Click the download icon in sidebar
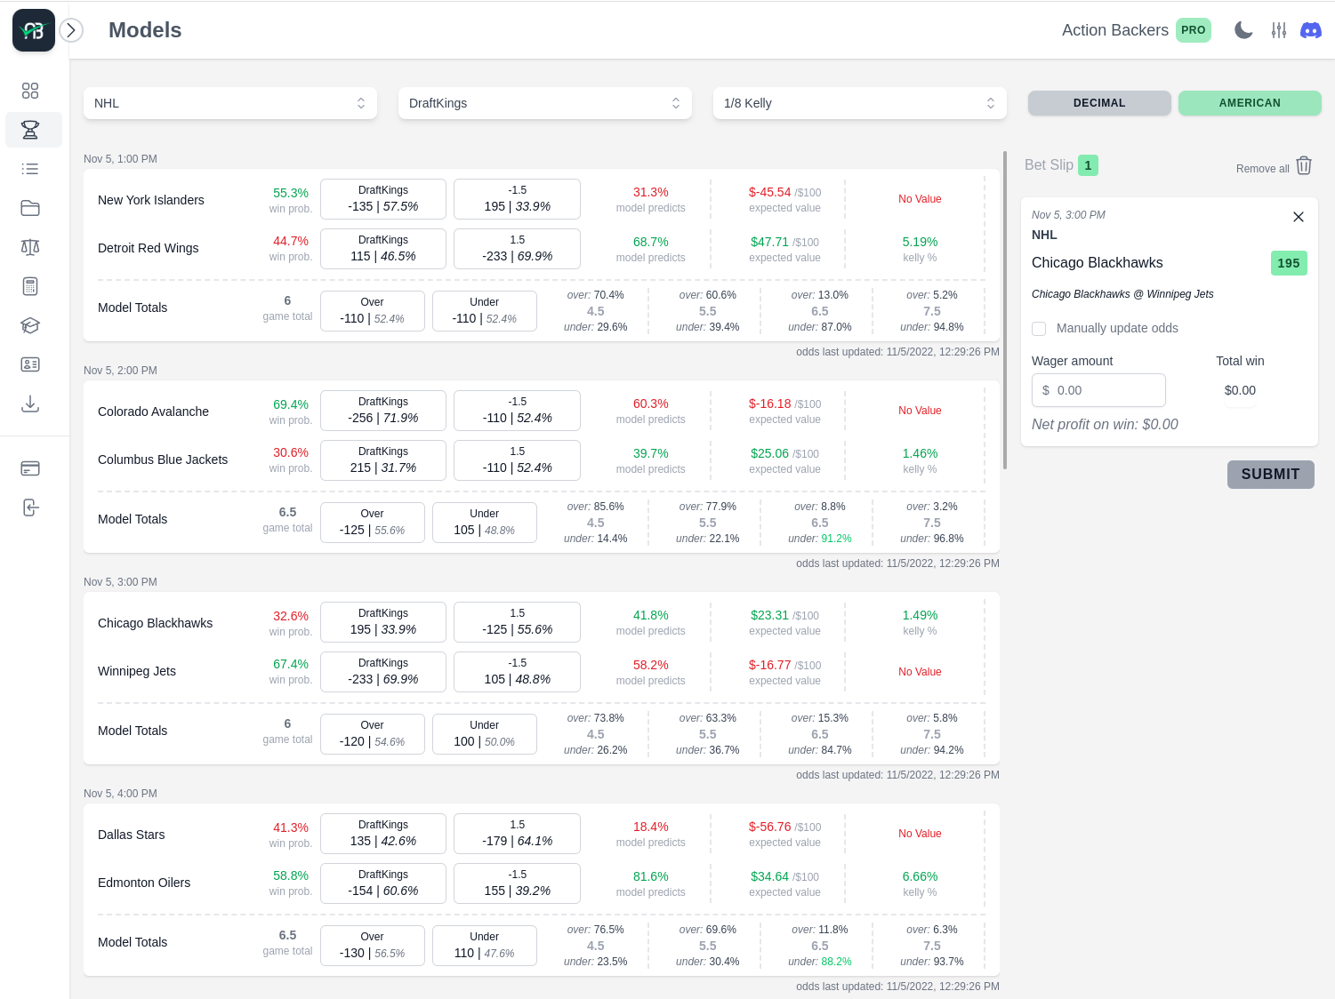The image size is (1335, 999). tap(30, 404)
